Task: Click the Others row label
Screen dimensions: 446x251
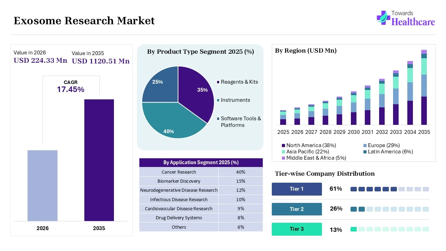Action: 179,227
